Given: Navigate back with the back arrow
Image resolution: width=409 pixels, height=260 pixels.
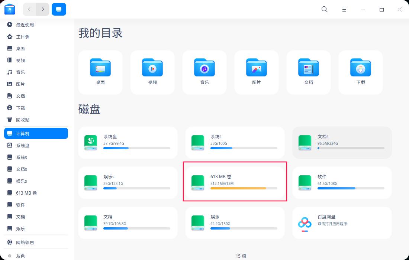Looking at the screenshot, I should 29,9.
